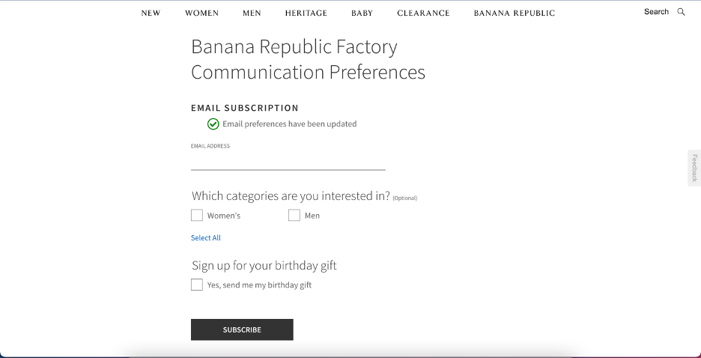Image resolution: width=701 pixels, height=358 pixels.
Task: Focus the Email Address input field
Action: (288, 161)
